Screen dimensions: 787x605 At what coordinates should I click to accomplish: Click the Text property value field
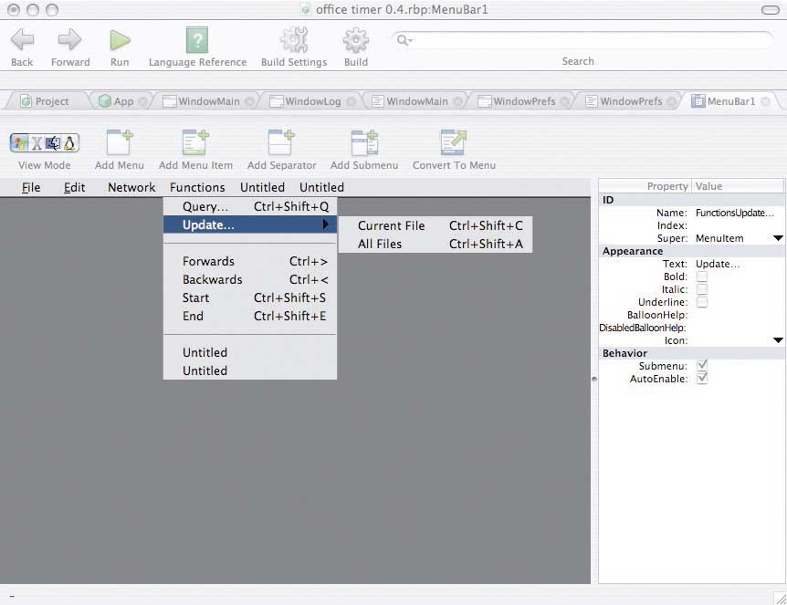click(x=735, y=264)
